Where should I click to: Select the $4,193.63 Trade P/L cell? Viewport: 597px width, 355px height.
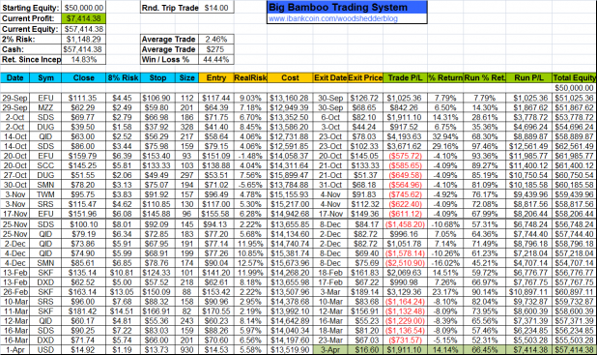pyautogui.click(x=405, y=136)
